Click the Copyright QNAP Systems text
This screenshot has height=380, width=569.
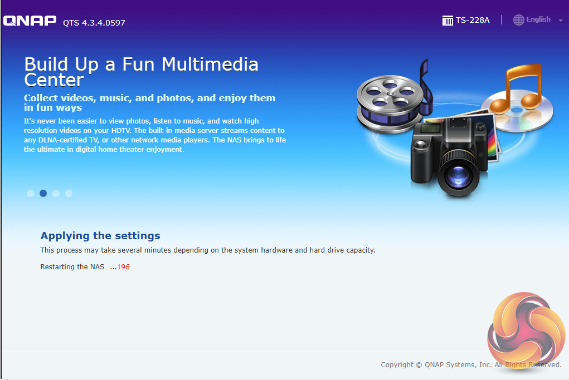click(471, 365)
